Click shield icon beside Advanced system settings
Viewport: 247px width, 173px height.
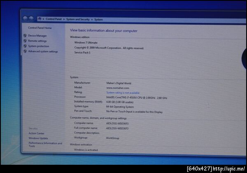point(25,51)
